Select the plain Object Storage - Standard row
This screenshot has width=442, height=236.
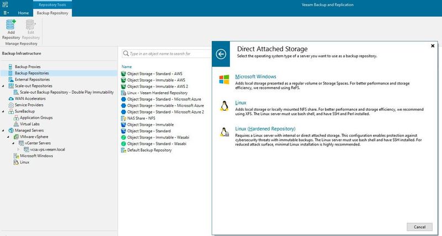coord(149,131)
